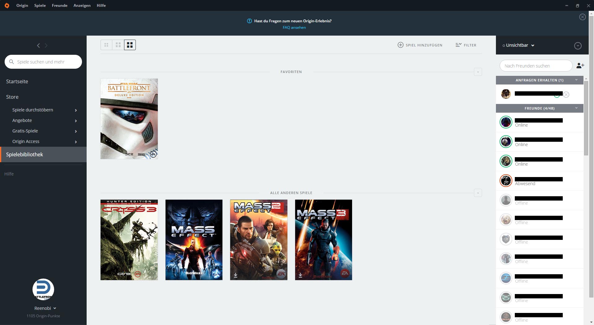
Task: Click the 1105 Origin-Punkte text
Action: tap(43, 316)
